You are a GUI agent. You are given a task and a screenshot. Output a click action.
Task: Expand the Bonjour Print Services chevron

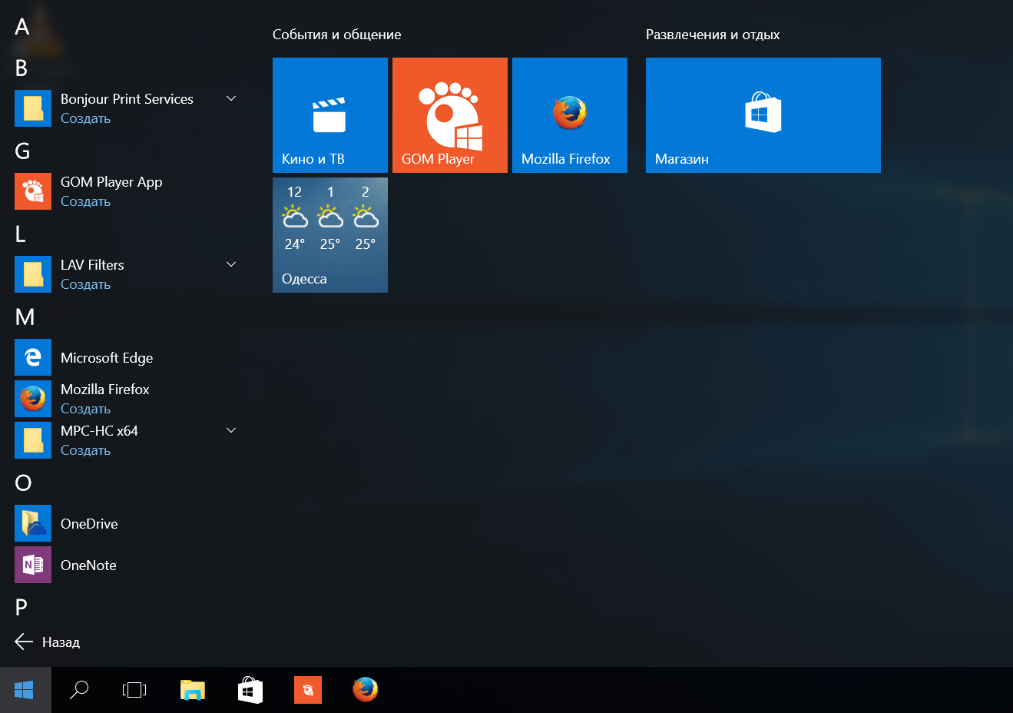pos(231,98)
